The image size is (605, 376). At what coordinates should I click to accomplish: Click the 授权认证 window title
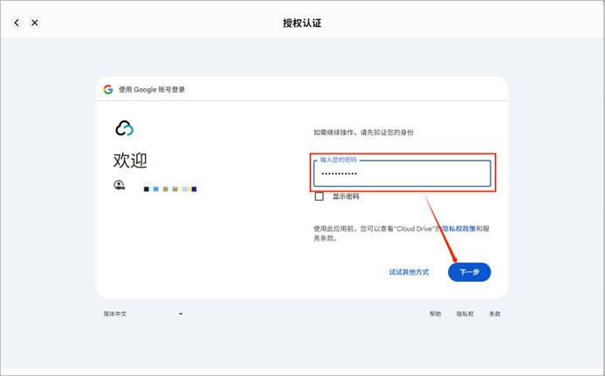(302, 23)
